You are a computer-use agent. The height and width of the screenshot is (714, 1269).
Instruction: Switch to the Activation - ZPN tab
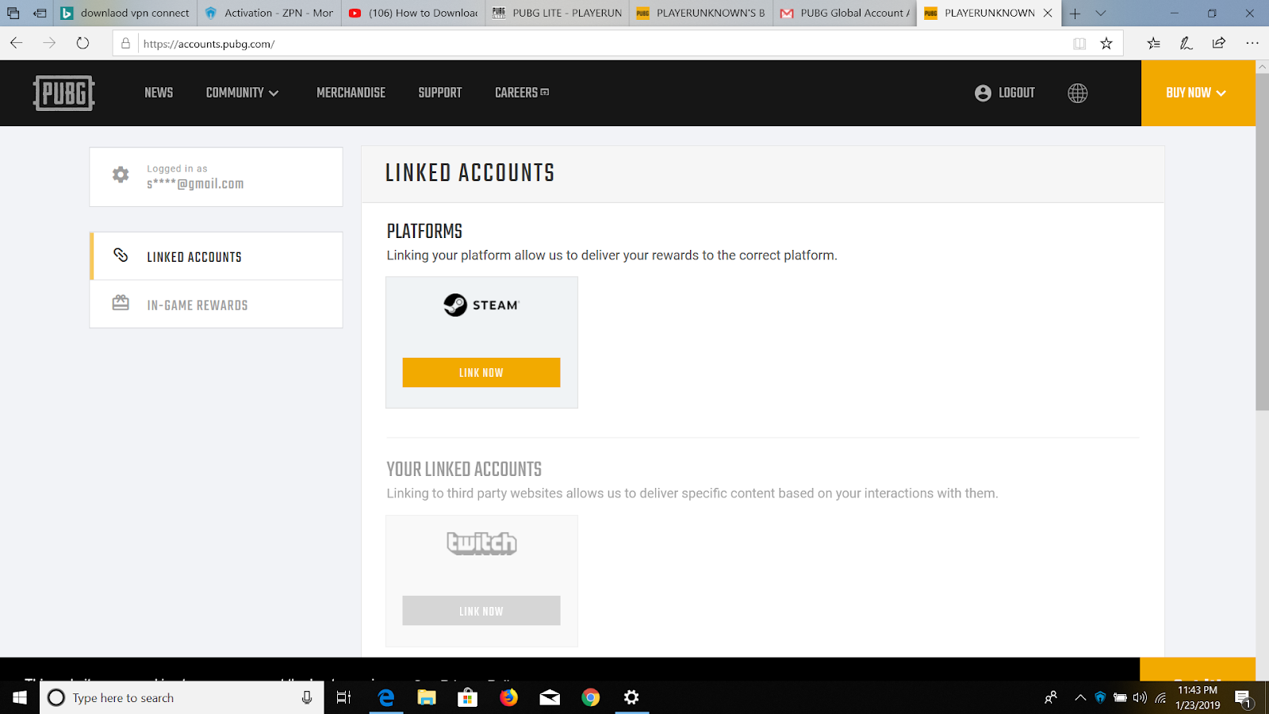[269, 13]
